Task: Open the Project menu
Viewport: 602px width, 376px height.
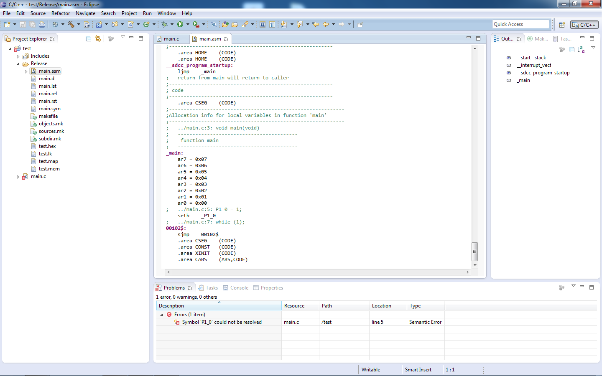Action: pyautogui.click(x=129, y=13)
